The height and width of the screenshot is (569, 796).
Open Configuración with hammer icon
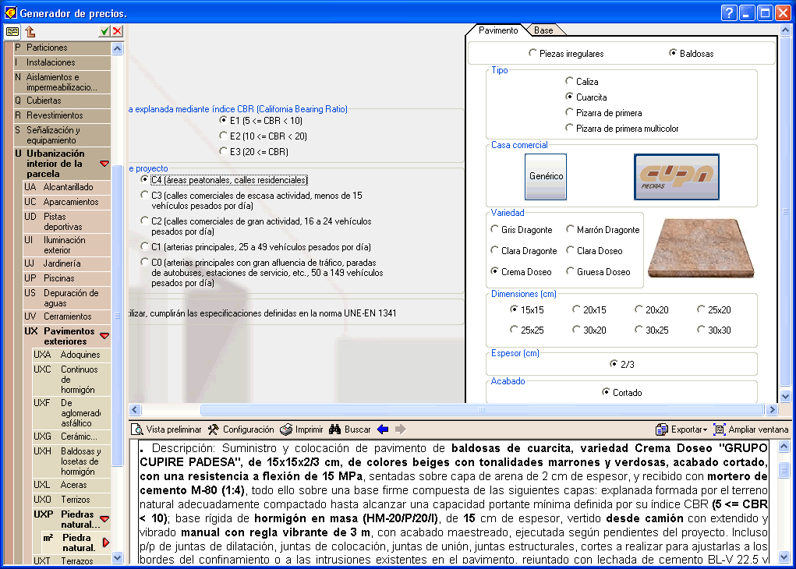241,429
